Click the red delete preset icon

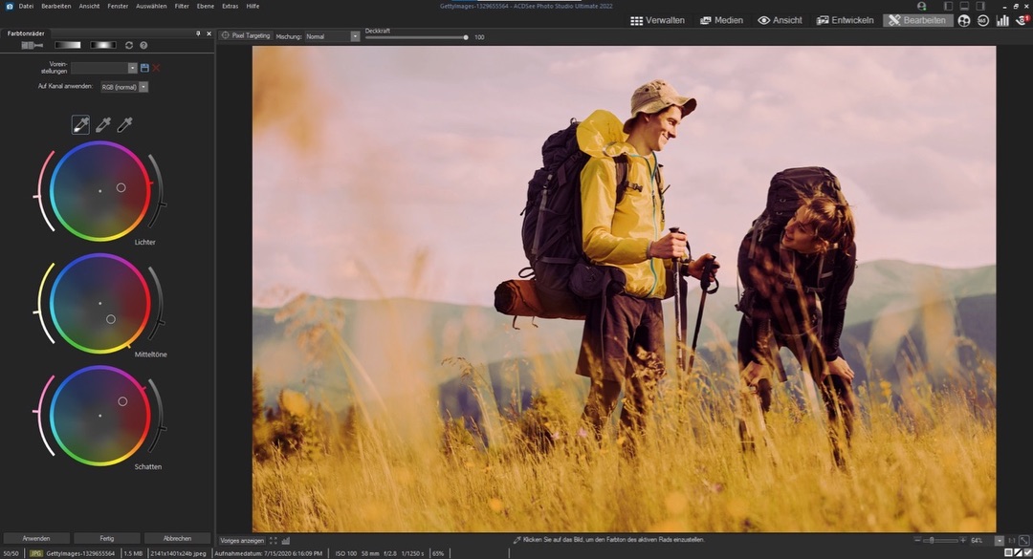tap(156, 68)
